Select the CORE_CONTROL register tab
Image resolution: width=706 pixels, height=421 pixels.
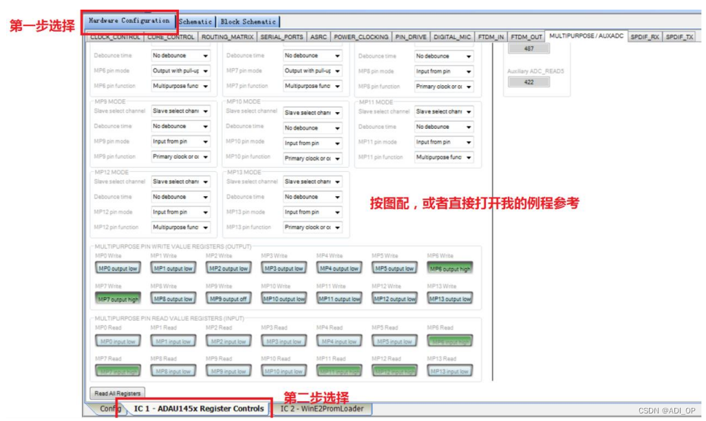coord(171,37)
